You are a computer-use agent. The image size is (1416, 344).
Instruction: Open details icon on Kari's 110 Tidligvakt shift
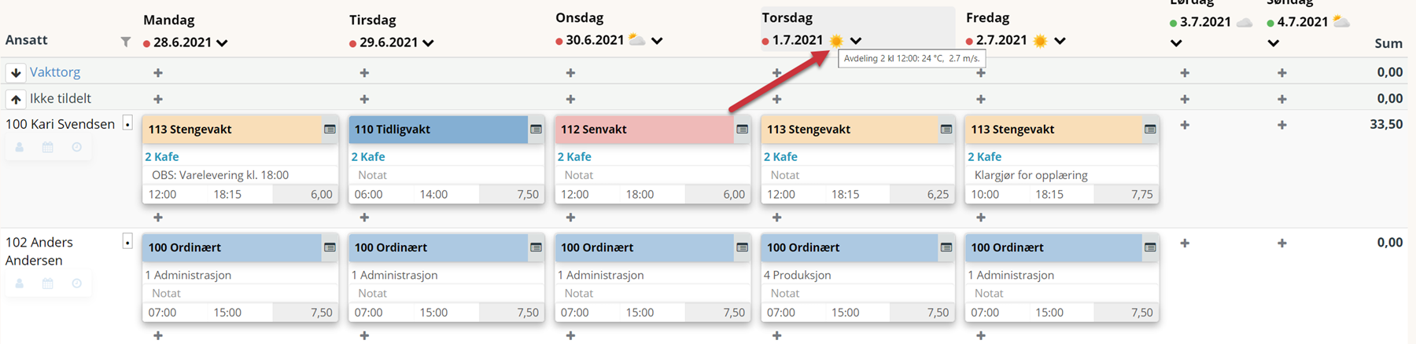coord(536,130)
